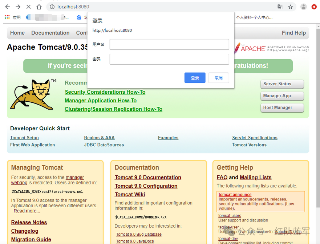This screenshot has width=320, height=244.
Task: Open the browser home page icon
Action: pyautogui.click(x=39, y=7)
